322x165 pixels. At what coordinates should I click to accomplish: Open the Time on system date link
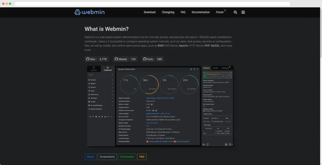(158, 113)
